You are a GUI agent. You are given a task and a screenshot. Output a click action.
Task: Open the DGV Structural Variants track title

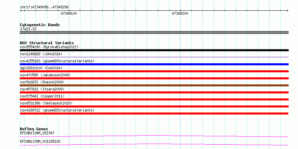[47, 43]
